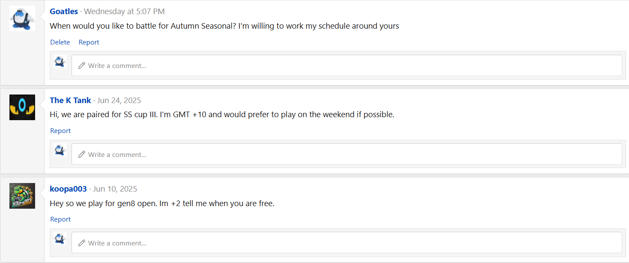Report The K Tank's SS cup post
The image size is (629, 263).
(60, 131)
